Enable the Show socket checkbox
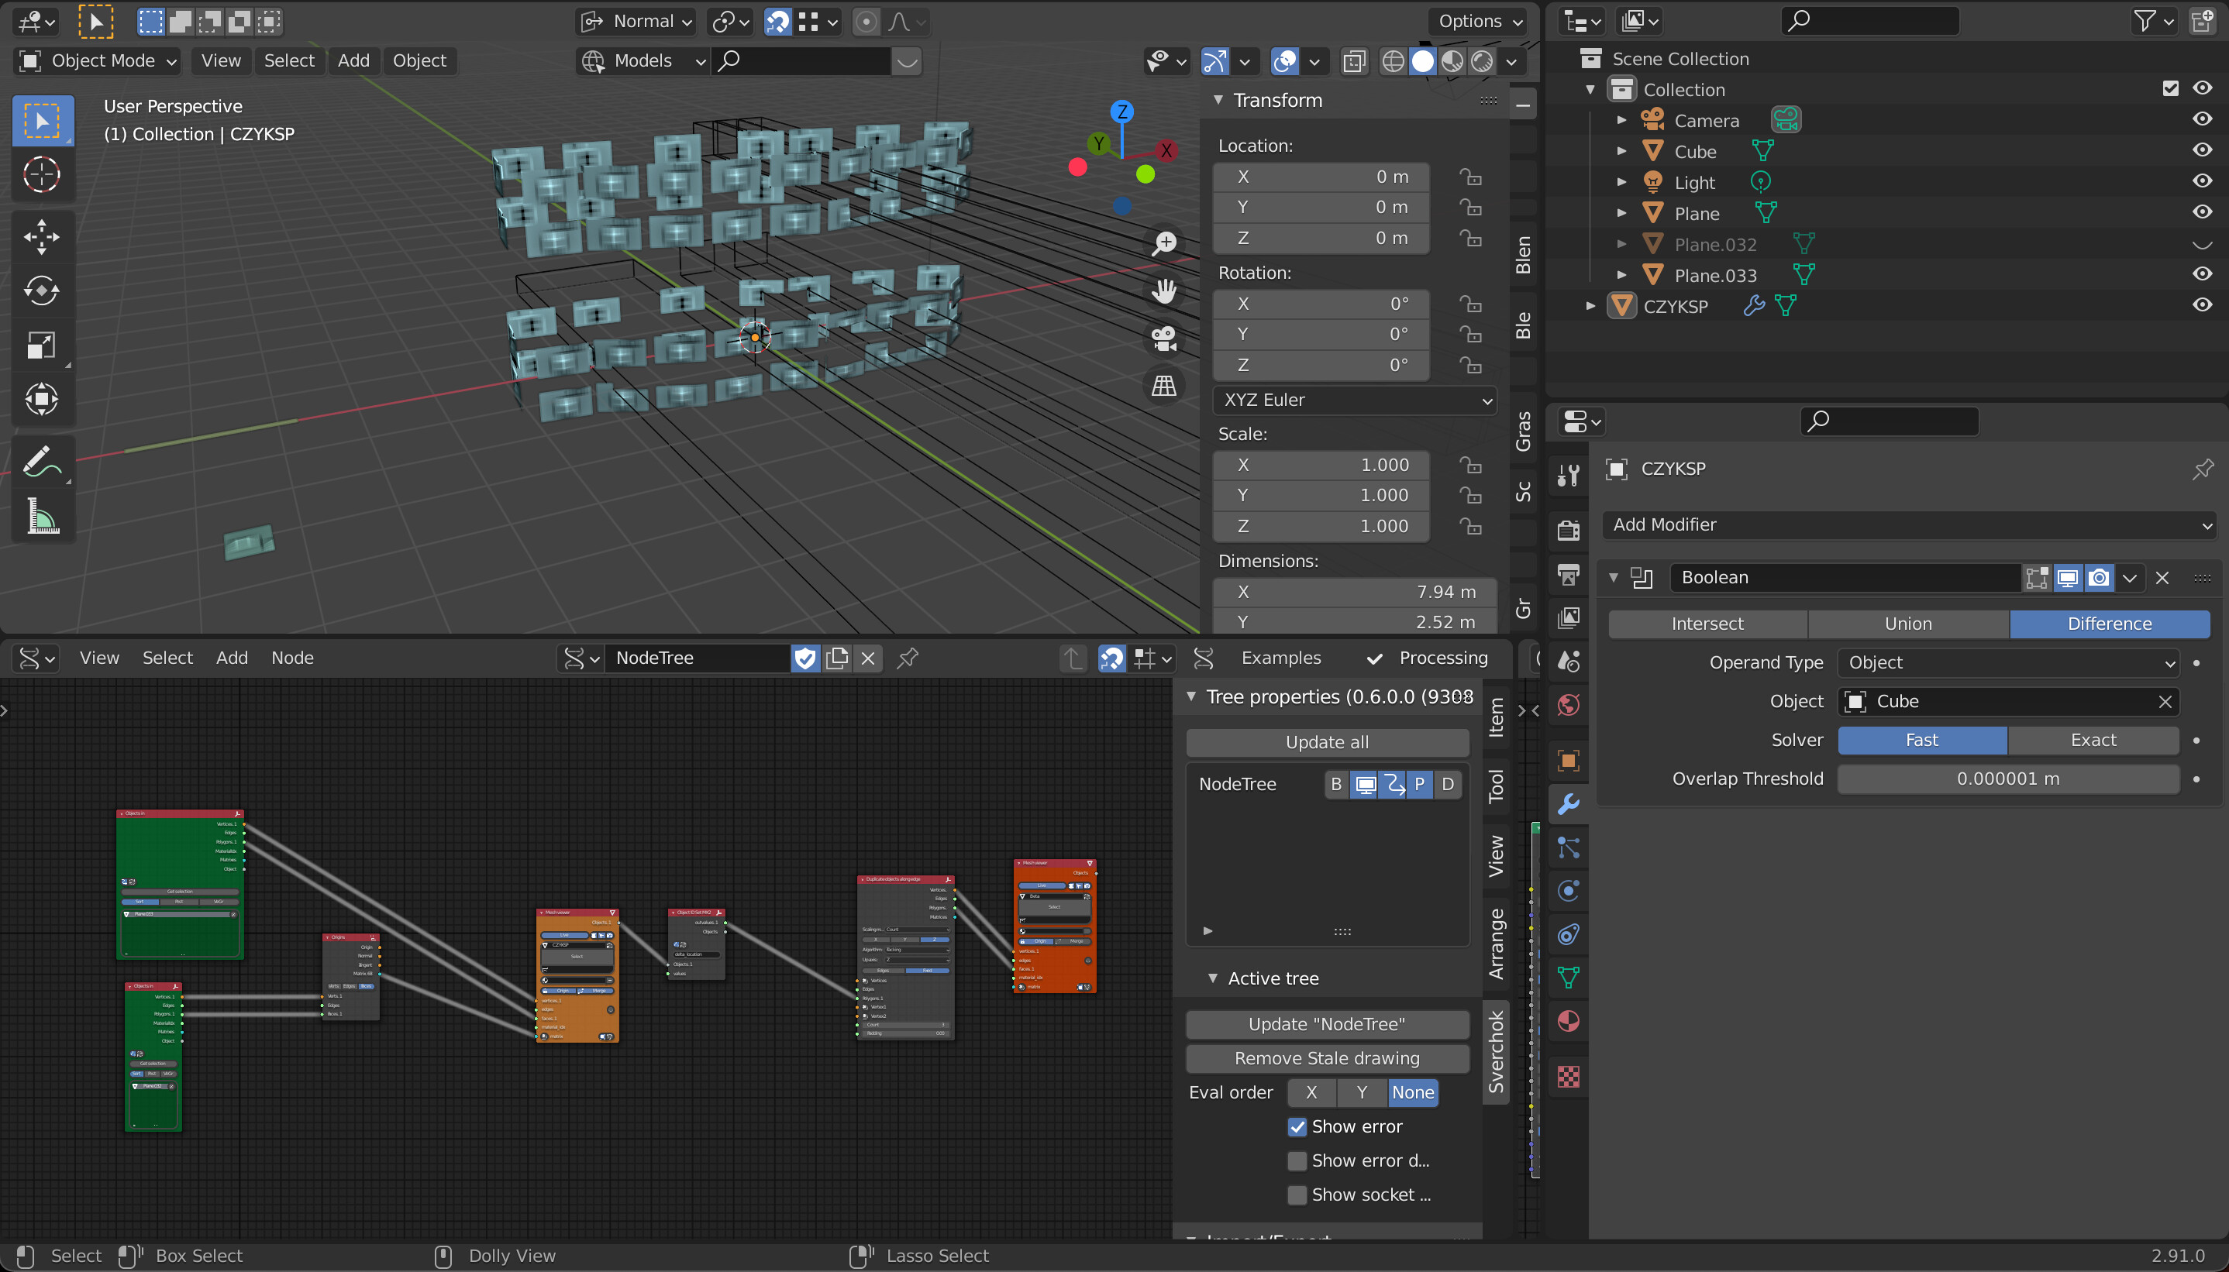2229x1272 pixels. point(1297,1195)
